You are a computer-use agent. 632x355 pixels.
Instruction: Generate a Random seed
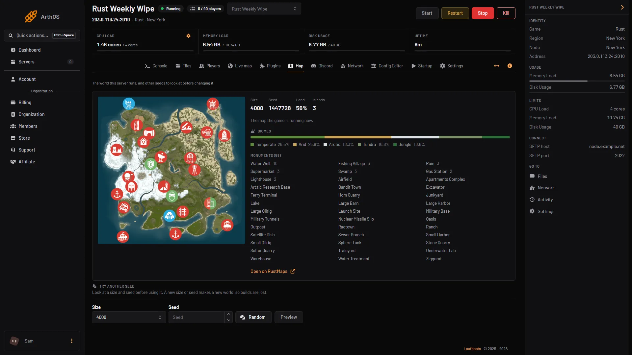[x=253, y=317]
